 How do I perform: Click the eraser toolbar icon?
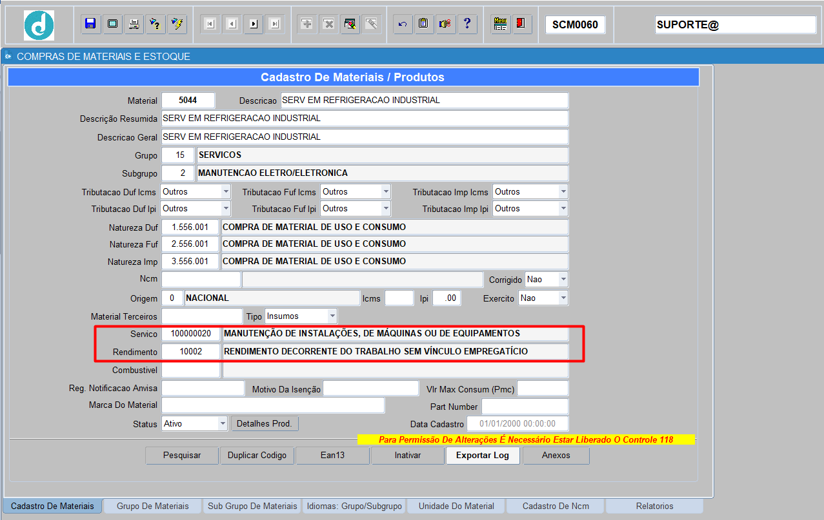point(371,24)
